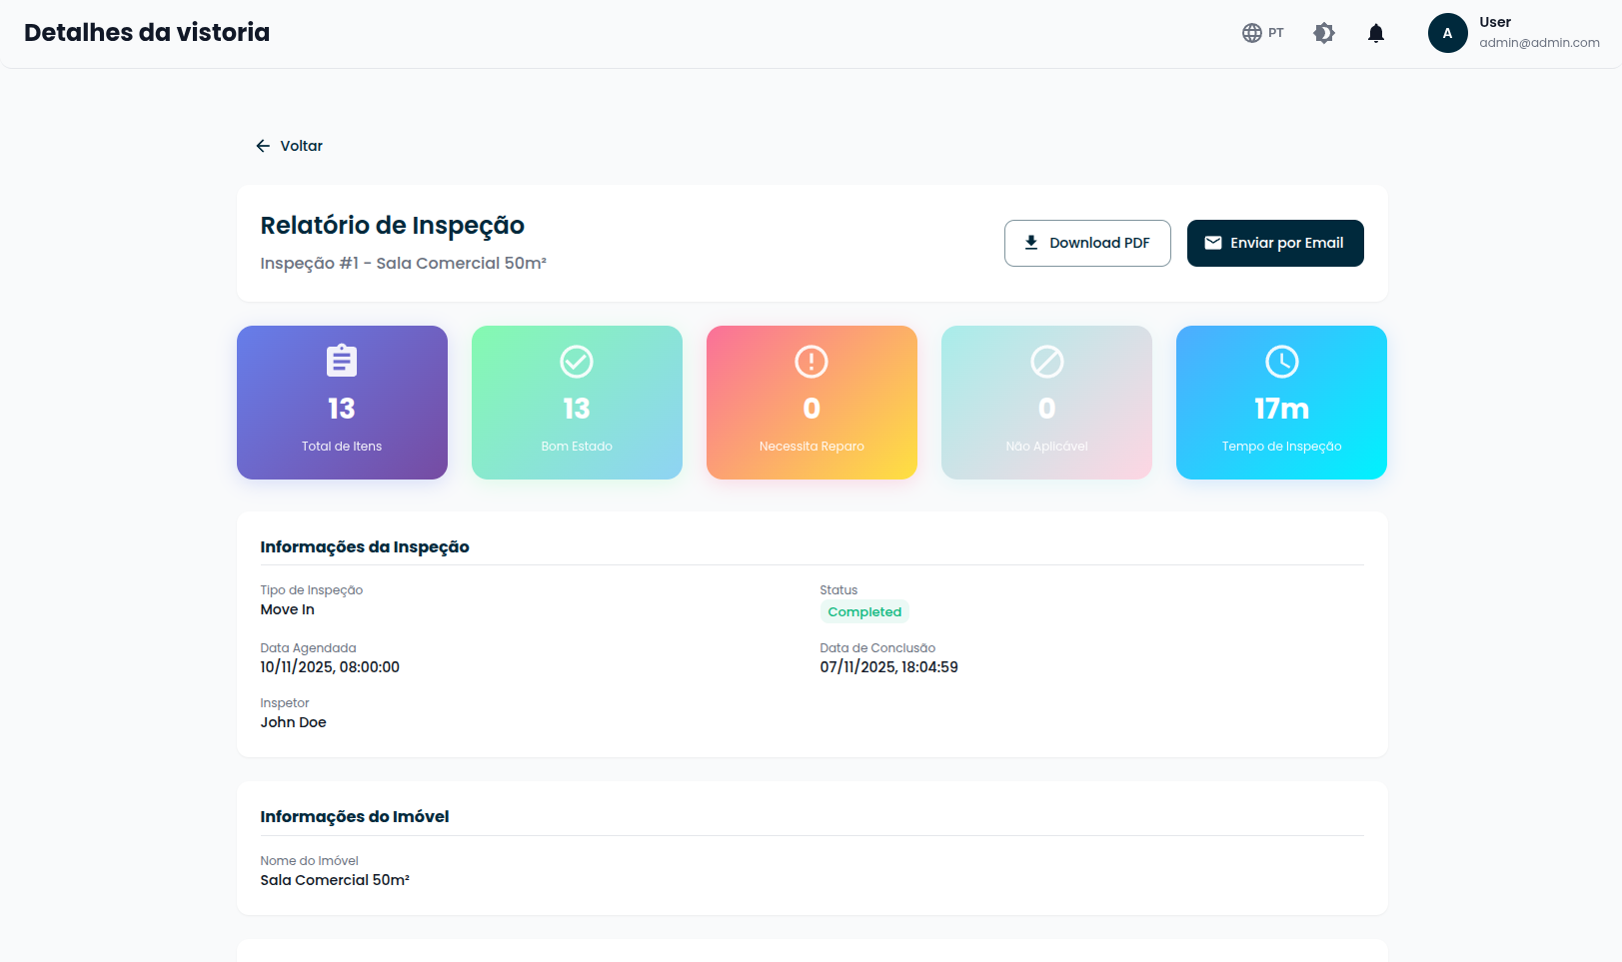Toggle dark mode via the theme icon
1622x962 pixels.
[1323, 32]
